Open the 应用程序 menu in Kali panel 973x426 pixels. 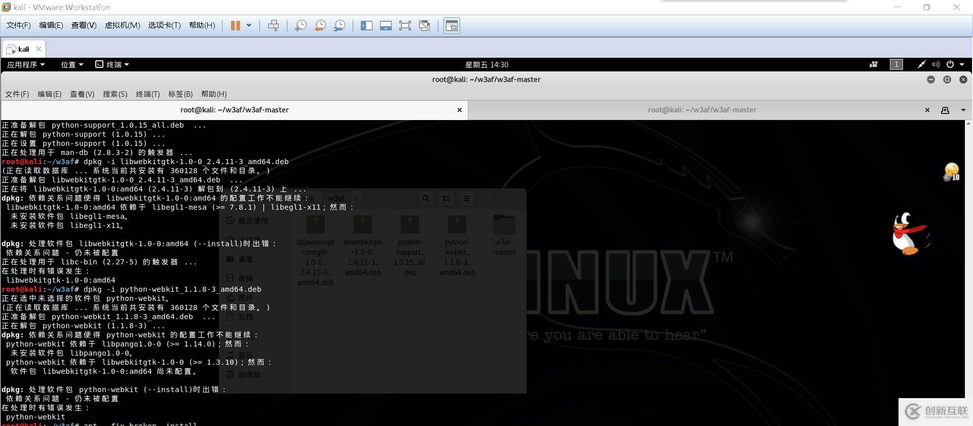pyautogui.click(x=26, y=64)
